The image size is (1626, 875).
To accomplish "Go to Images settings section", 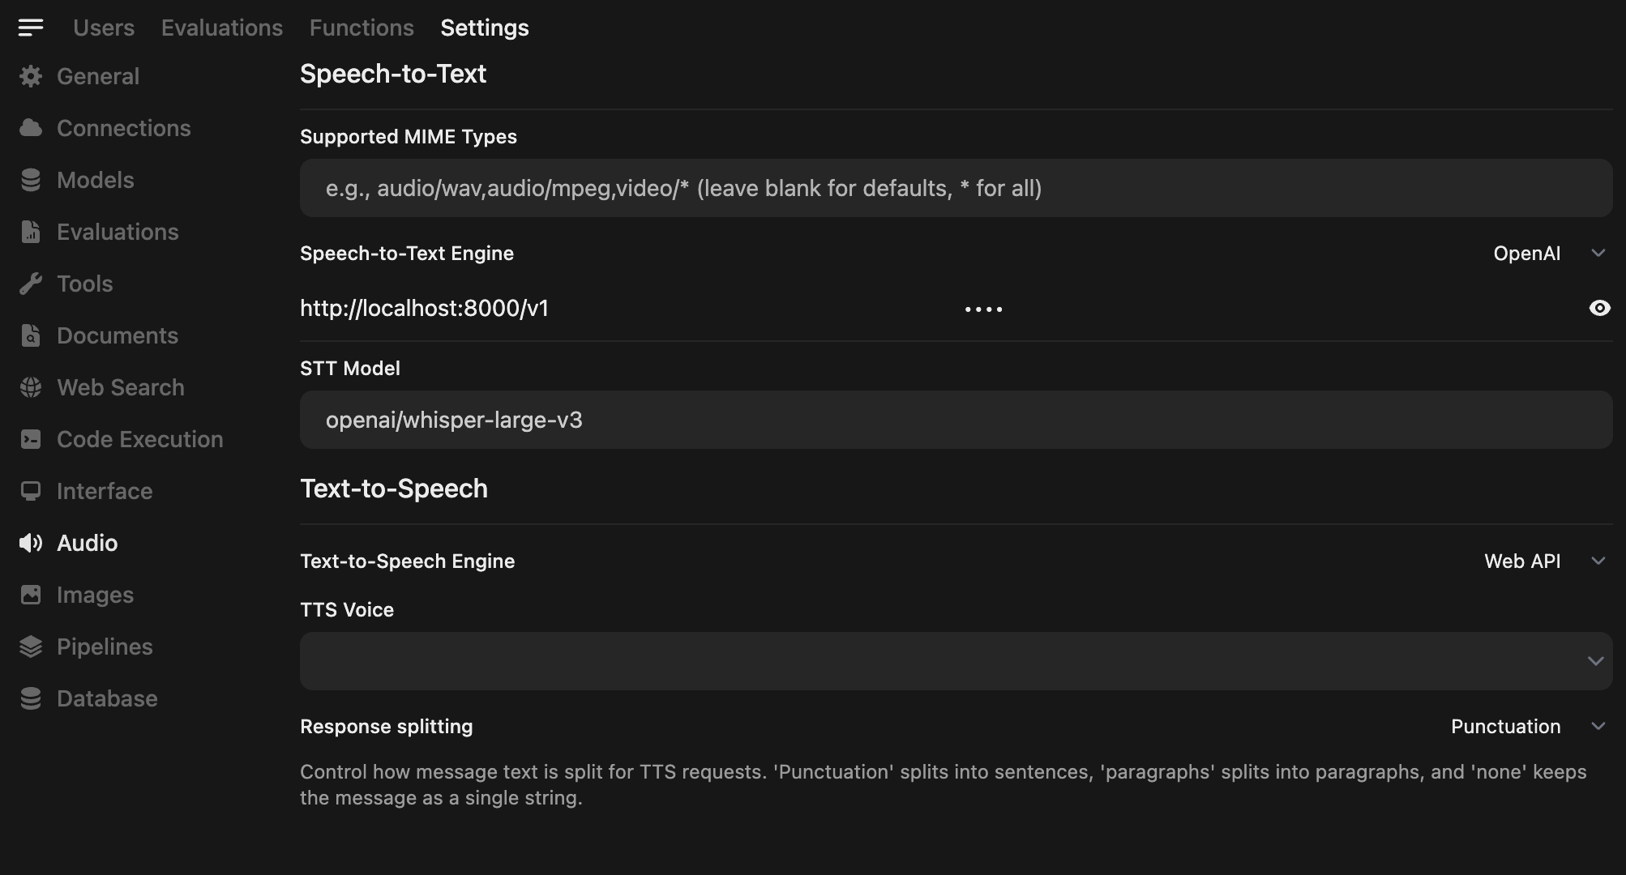I will click(95, 595).
